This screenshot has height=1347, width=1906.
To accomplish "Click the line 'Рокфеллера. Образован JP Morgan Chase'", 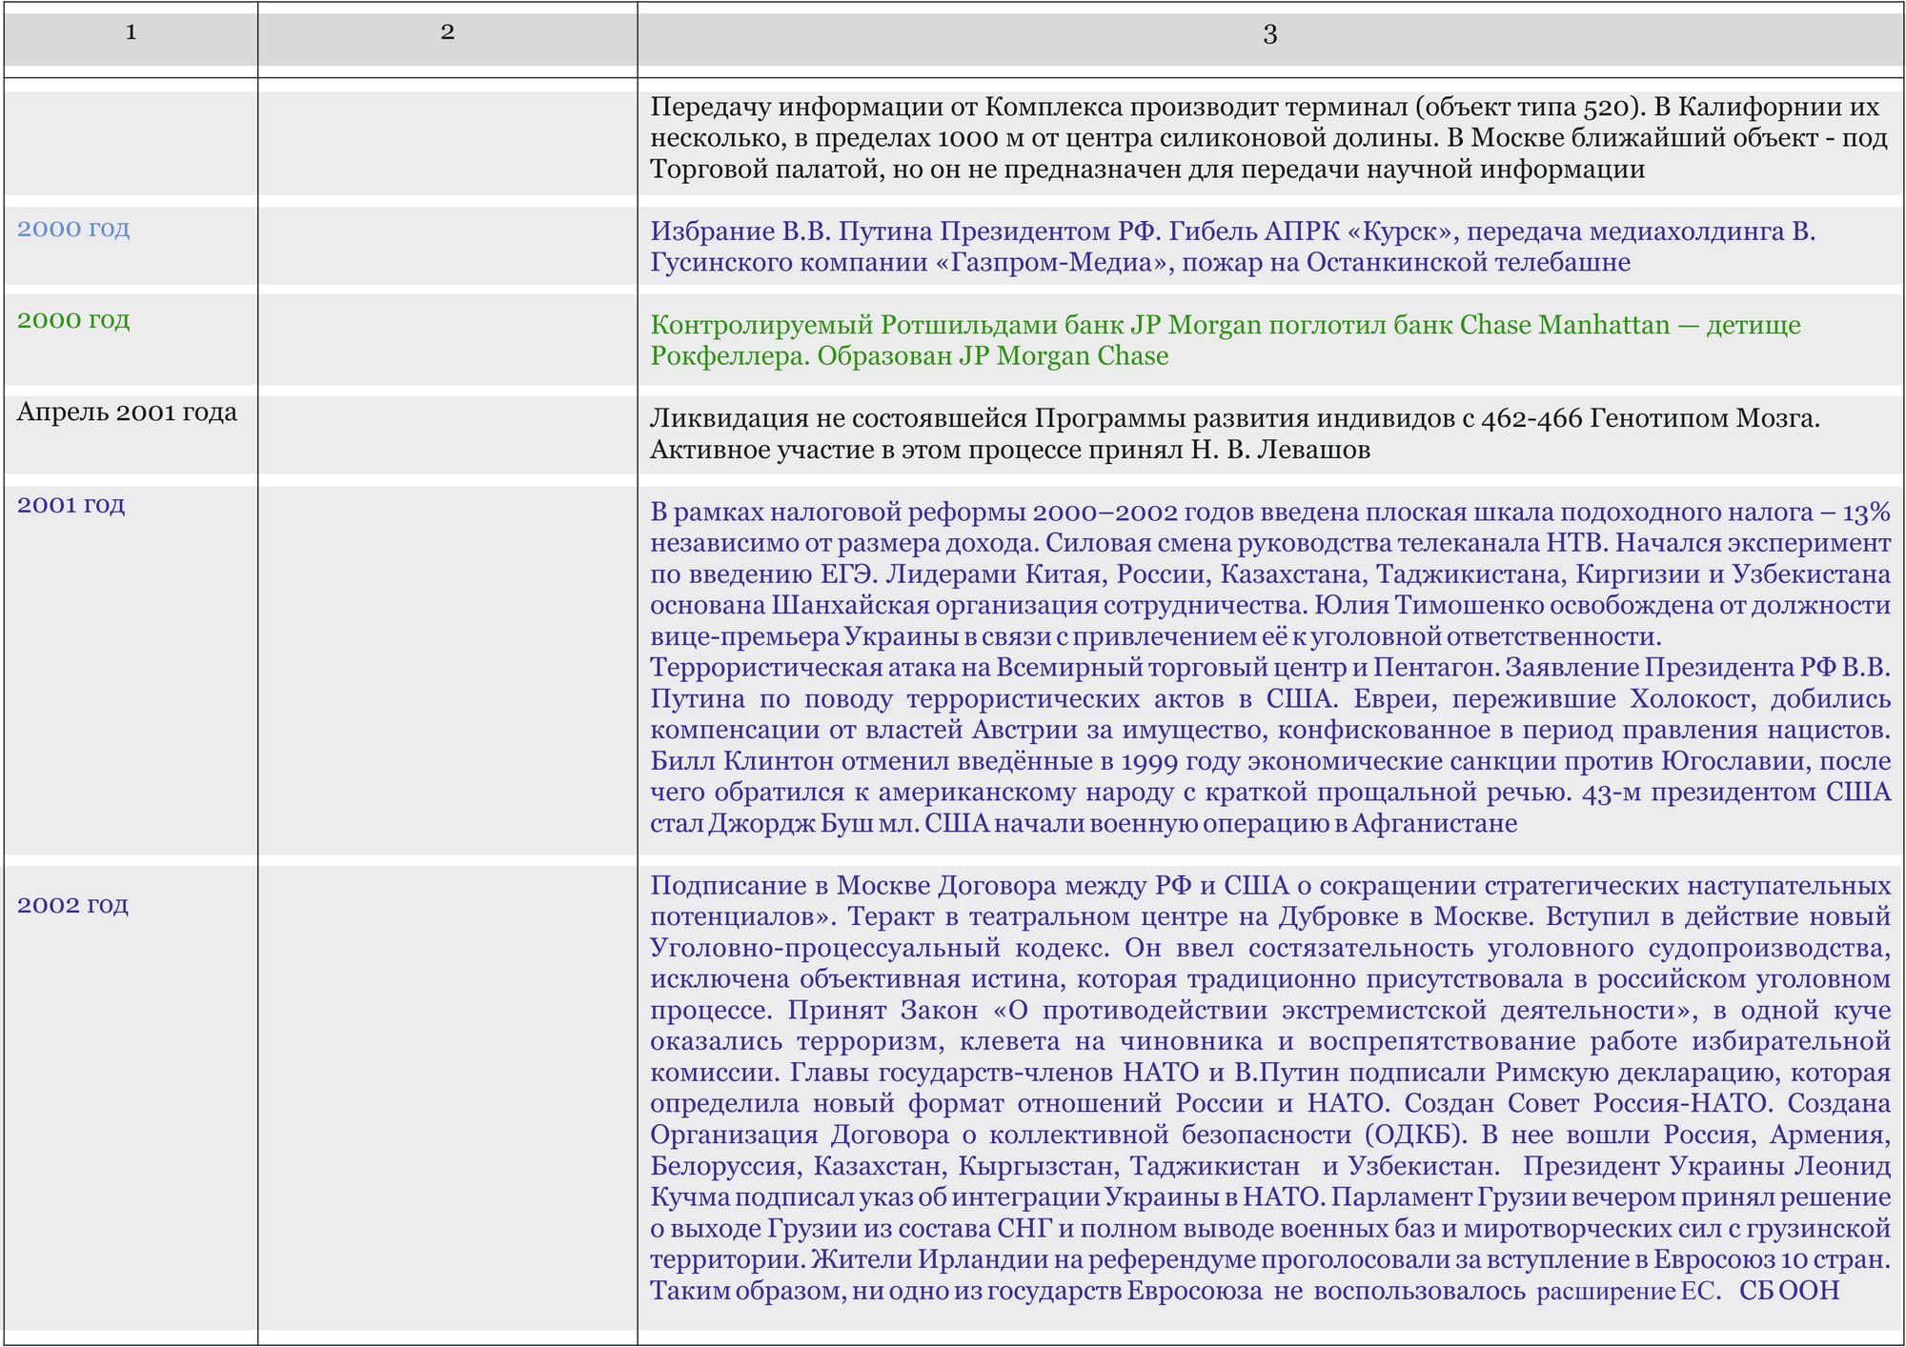I will (x=909, y=356).
